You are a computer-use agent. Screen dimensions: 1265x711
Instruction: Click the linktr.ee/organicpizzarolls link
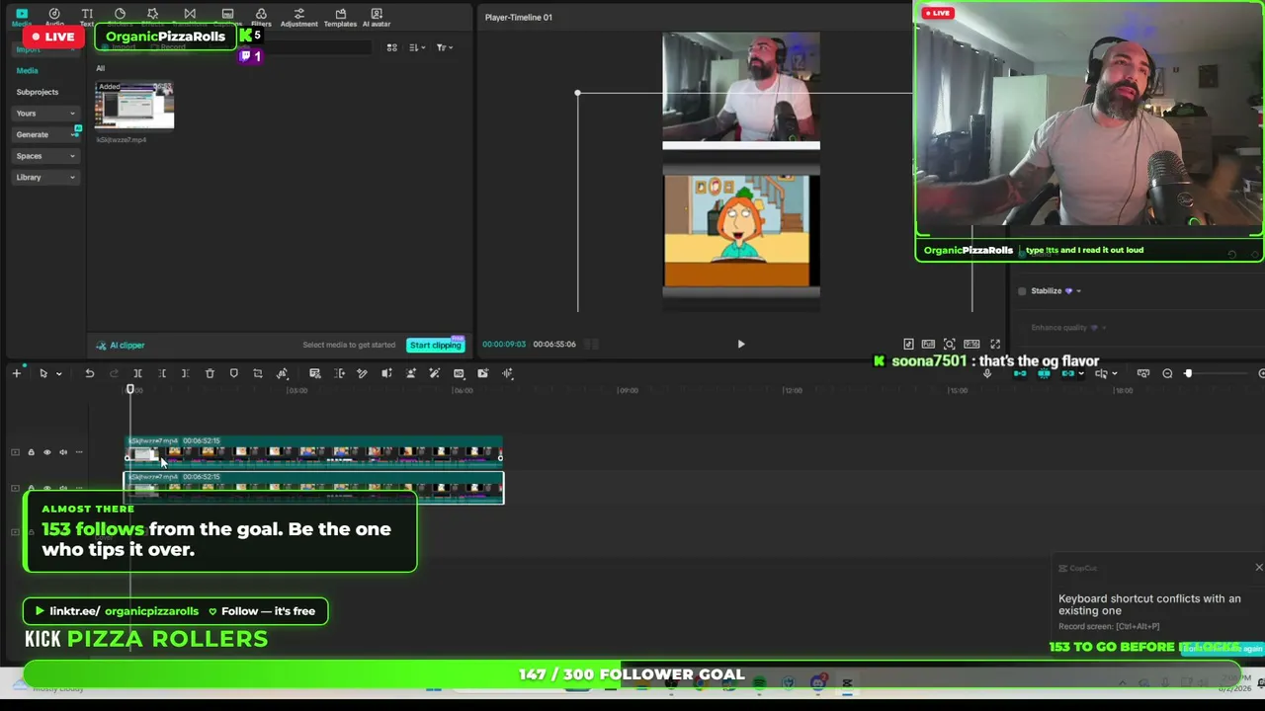tap(125, 611)
